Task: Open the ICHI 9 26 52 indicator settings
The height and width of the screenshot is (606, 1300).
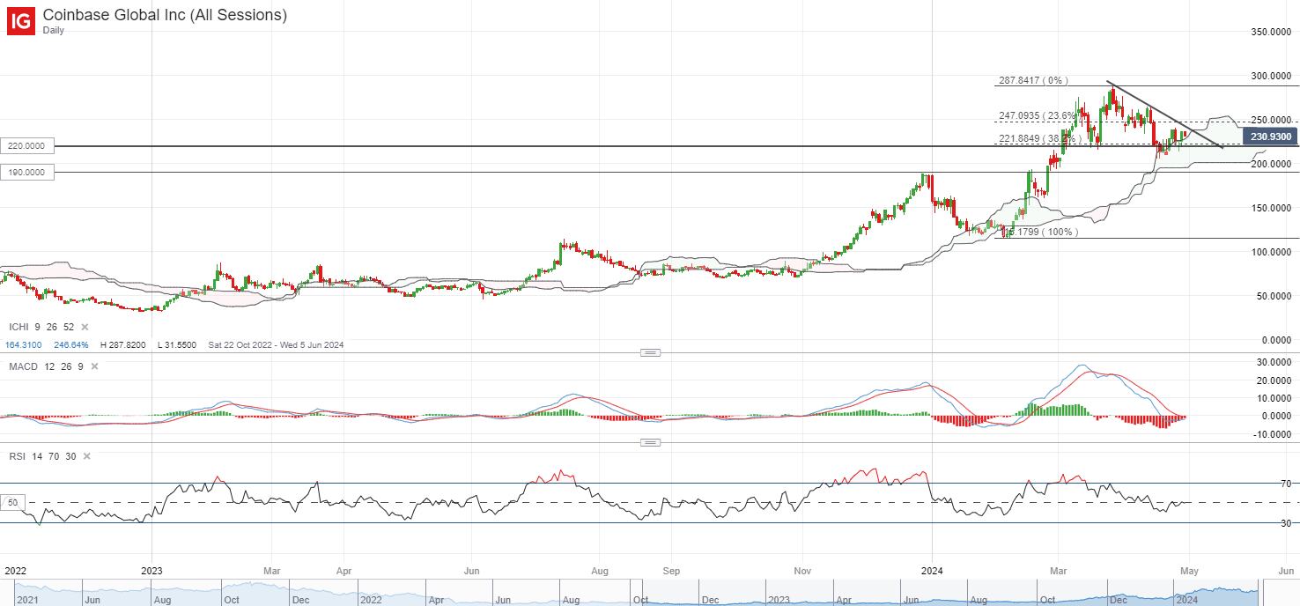Action: [40, 327]
